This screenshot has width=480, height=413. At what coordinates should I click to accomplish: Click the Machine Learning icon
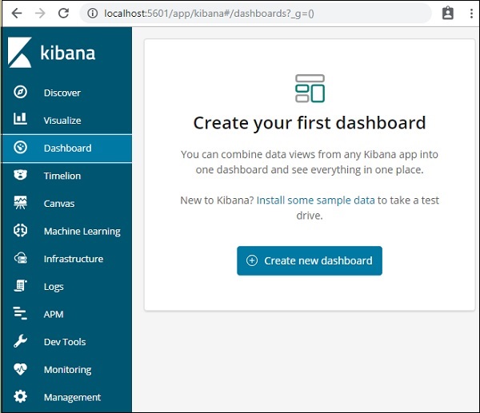click(21, 231)
